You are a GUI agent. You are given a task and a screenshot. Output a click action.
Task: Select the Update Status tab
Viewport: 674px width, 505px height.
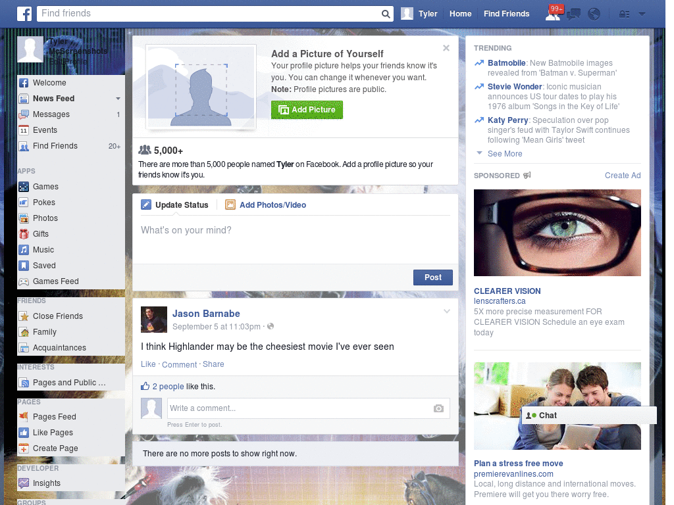point(175,205)
